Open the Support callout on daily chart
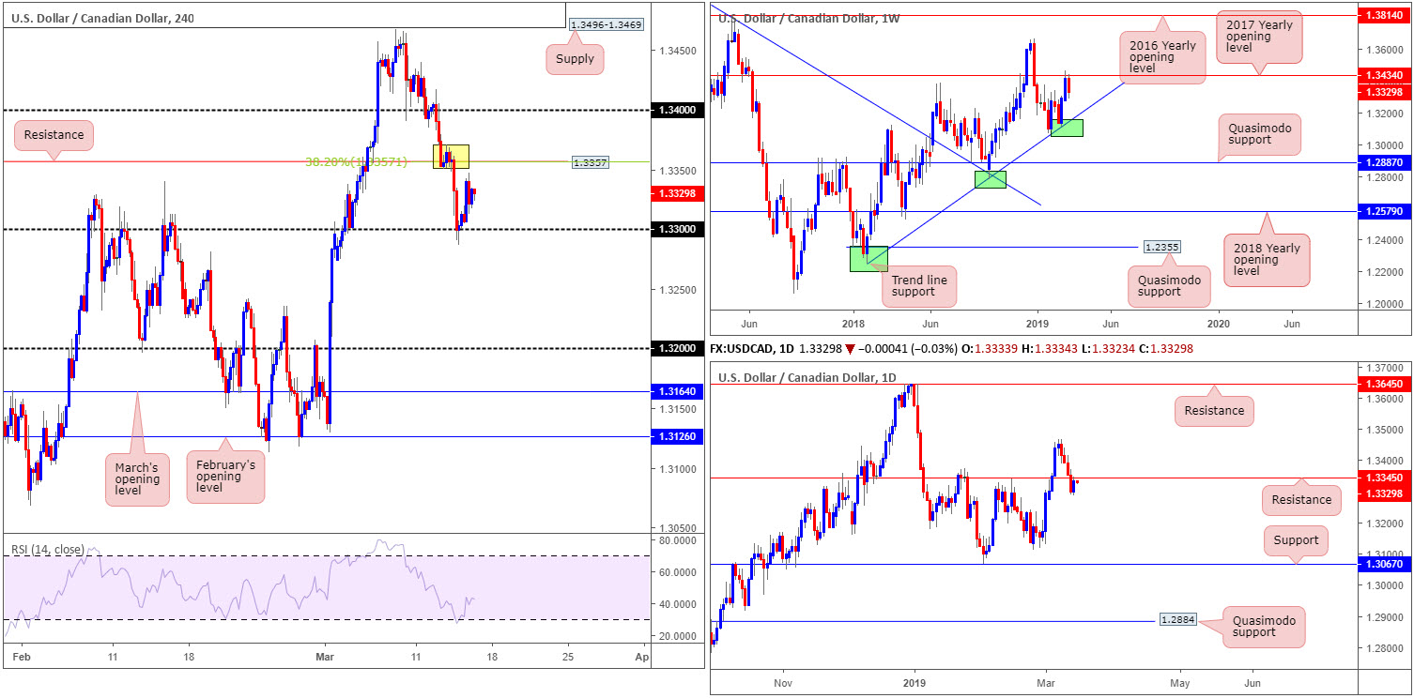This screenshot has height=698, width=1414. coord(1296,539)
